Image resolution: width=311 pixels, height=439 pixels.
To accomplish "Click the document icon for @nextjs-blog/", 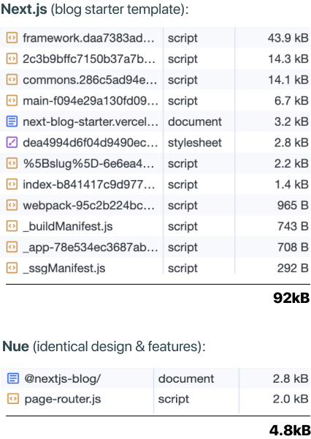I will (x=13, y=378).
